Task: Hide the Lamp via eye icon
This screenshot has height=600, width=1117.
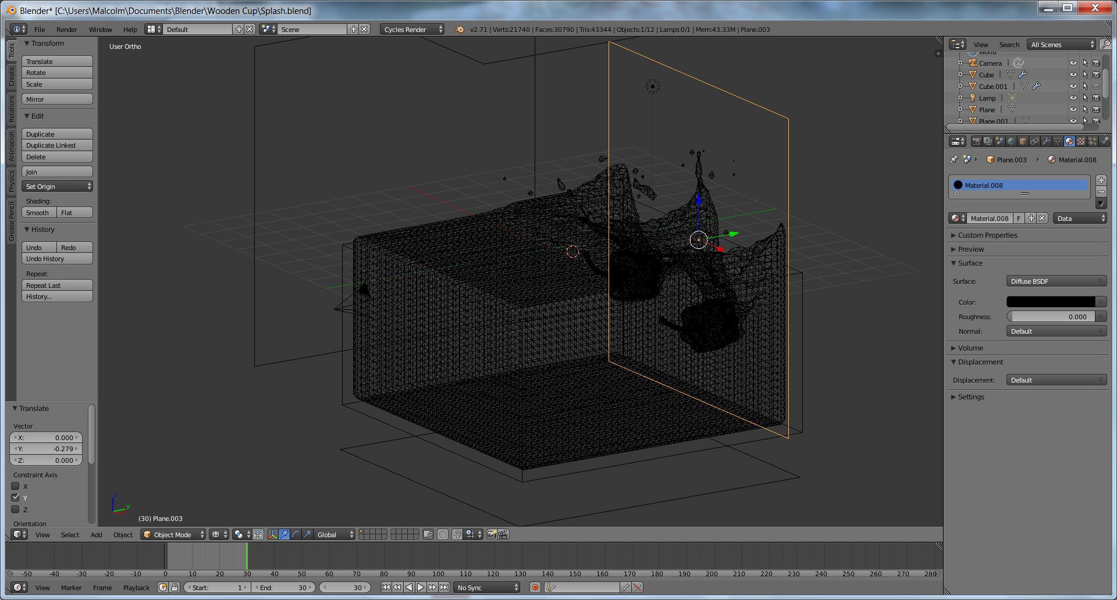Action: [x=1073, y=98]
